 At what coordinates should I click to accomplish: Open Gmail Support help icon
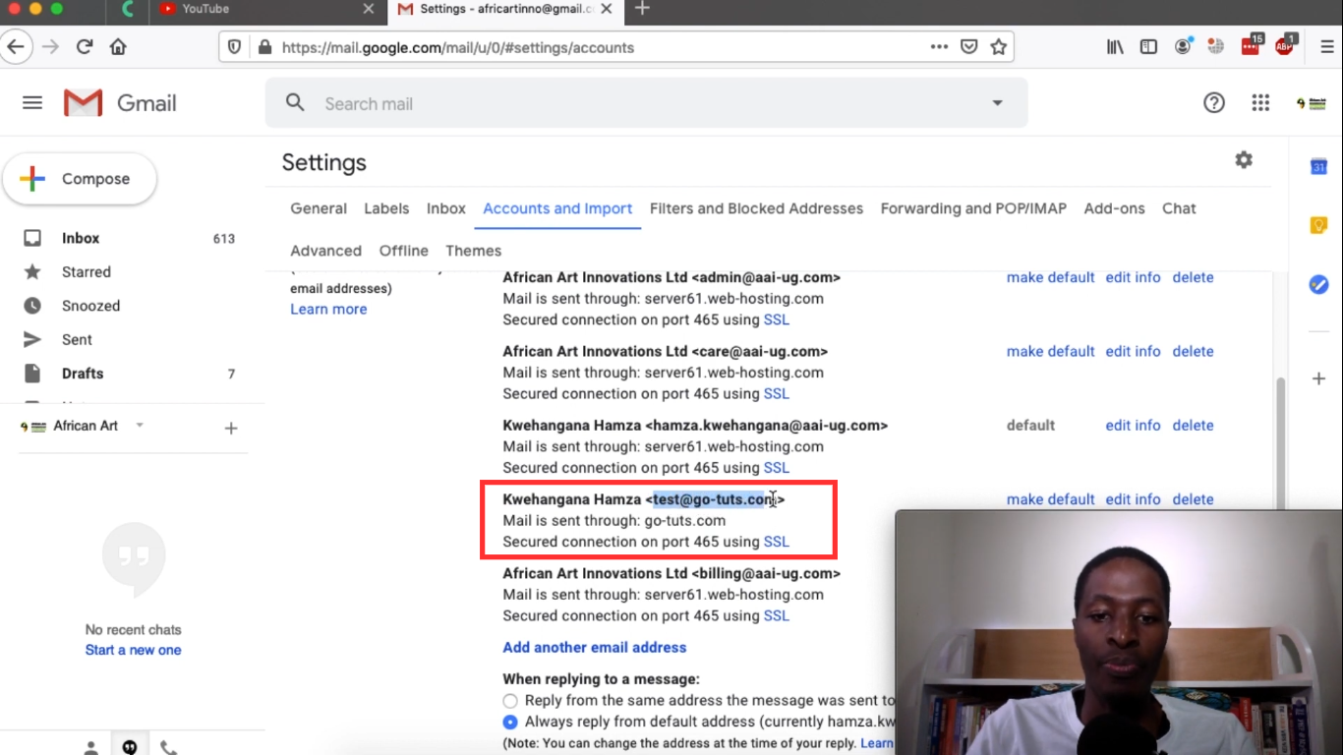point(1214,103)
